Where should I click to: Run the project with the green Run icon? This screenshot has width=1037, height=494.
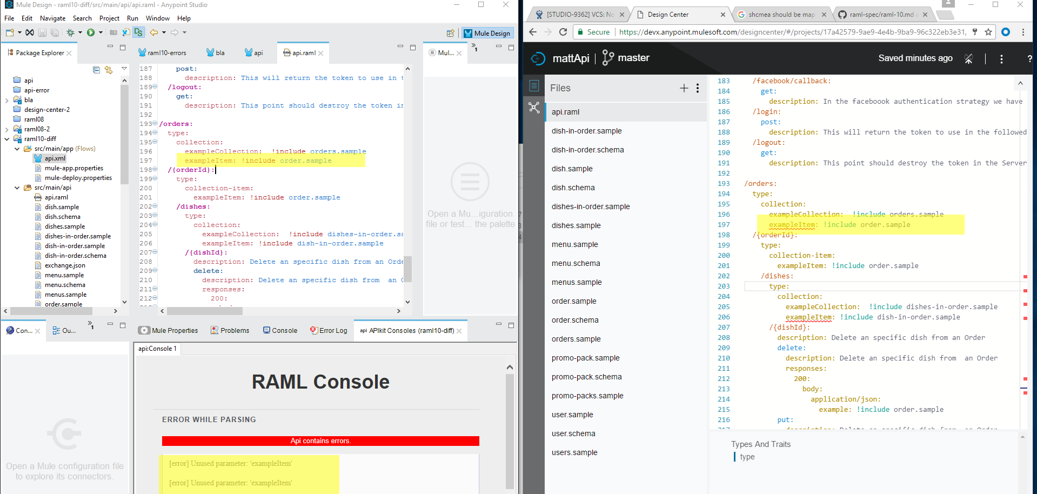pos(90,32)
